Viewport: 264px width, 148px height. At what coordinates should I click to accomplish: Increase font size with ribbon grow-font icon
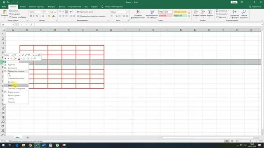coord(52,12)
